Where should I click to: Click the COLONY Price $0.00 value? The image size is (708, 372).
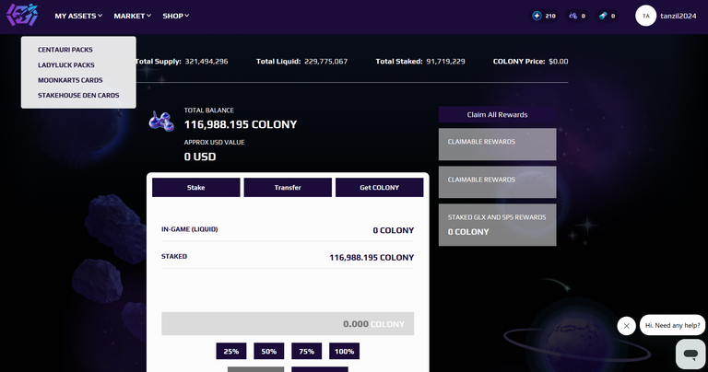coord(559,62)
